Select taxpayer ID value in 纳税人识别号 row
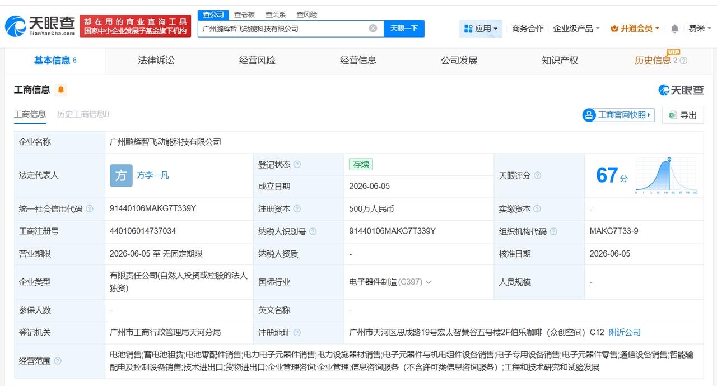The width and height of the screenshot is (717, 386). tap(392, 231)
